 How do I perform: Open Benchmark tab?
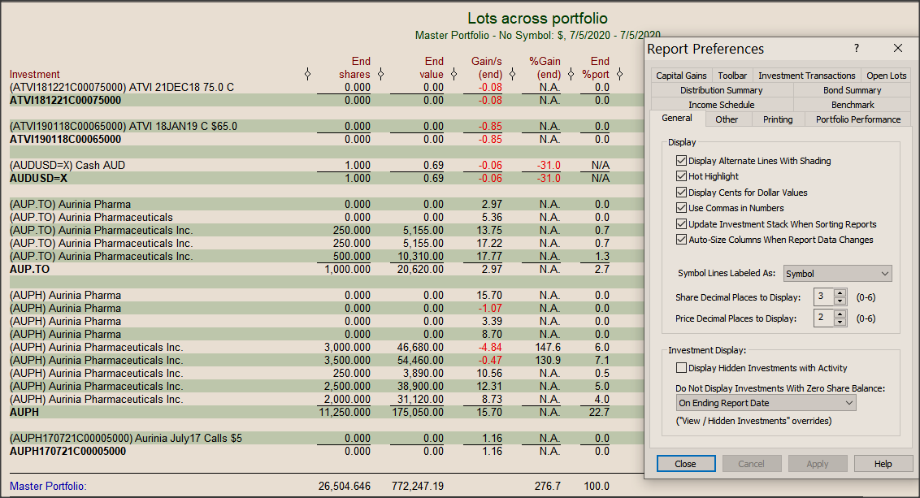852,105
